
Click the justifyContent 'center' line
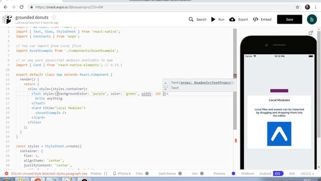tap(48, 165)
